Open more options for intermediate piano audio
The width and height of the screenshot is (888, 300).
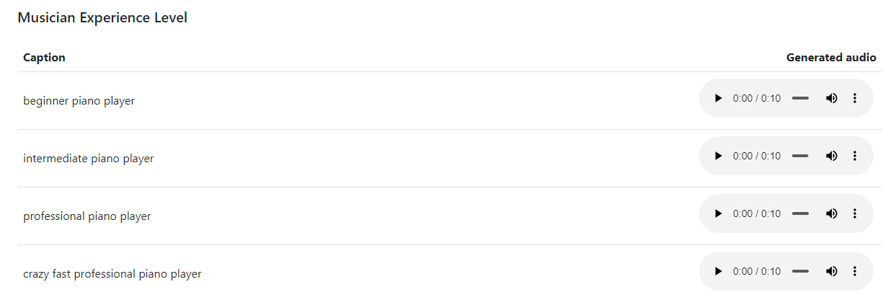click(855, 156)
